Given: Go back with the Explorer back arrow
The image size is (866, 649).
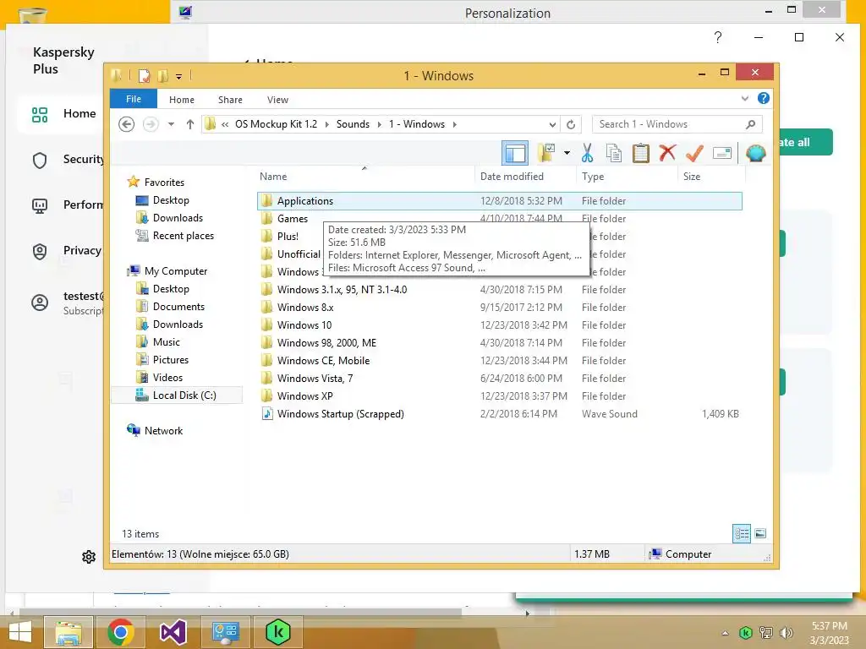Looking at the screenshot, I should click(127, 124).
